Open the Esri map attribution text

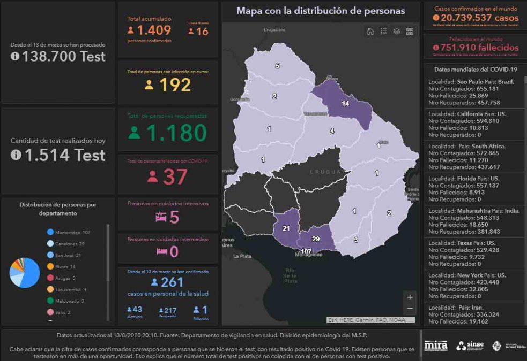tap(370, 320)
